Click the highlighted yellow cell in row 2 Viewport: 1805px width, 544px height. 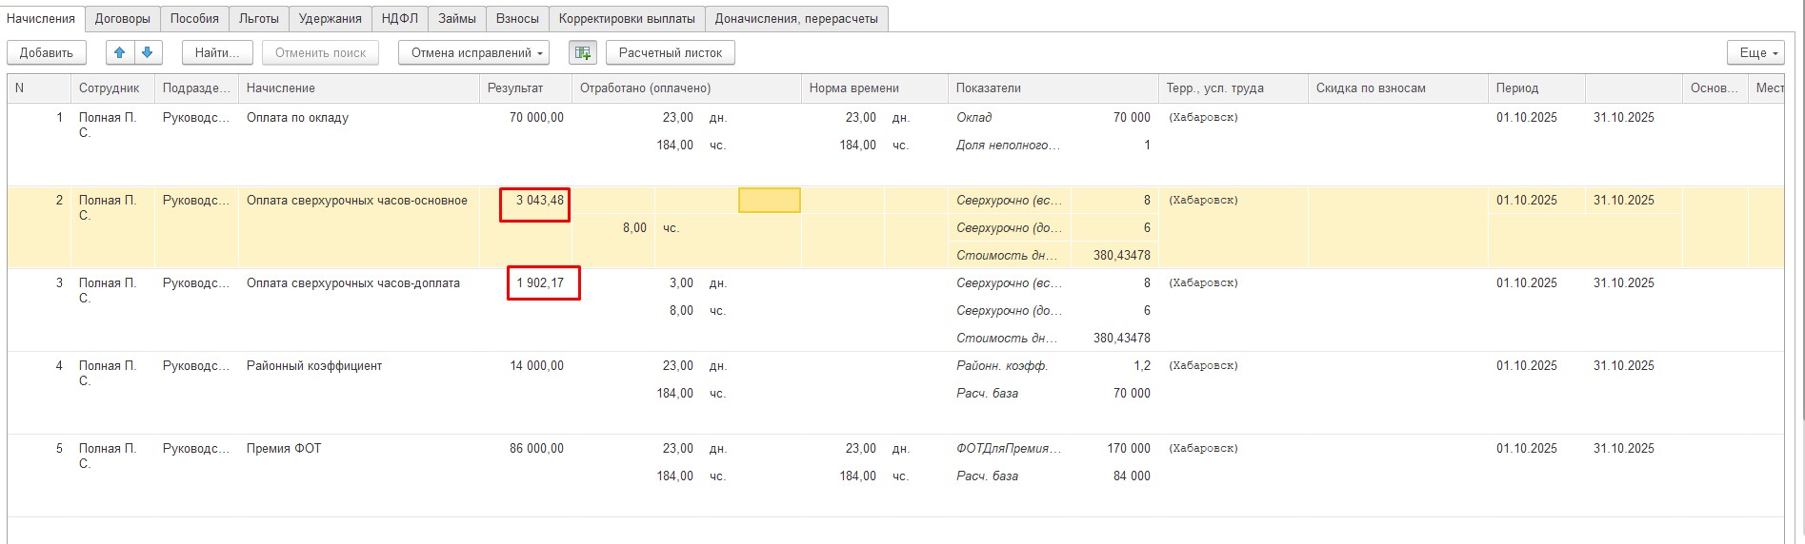click(x=769, y=201)
